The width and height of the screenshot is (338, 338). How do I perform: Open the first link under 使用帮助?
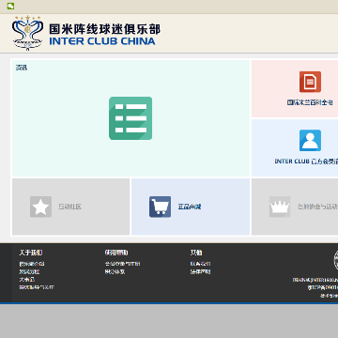122,264
